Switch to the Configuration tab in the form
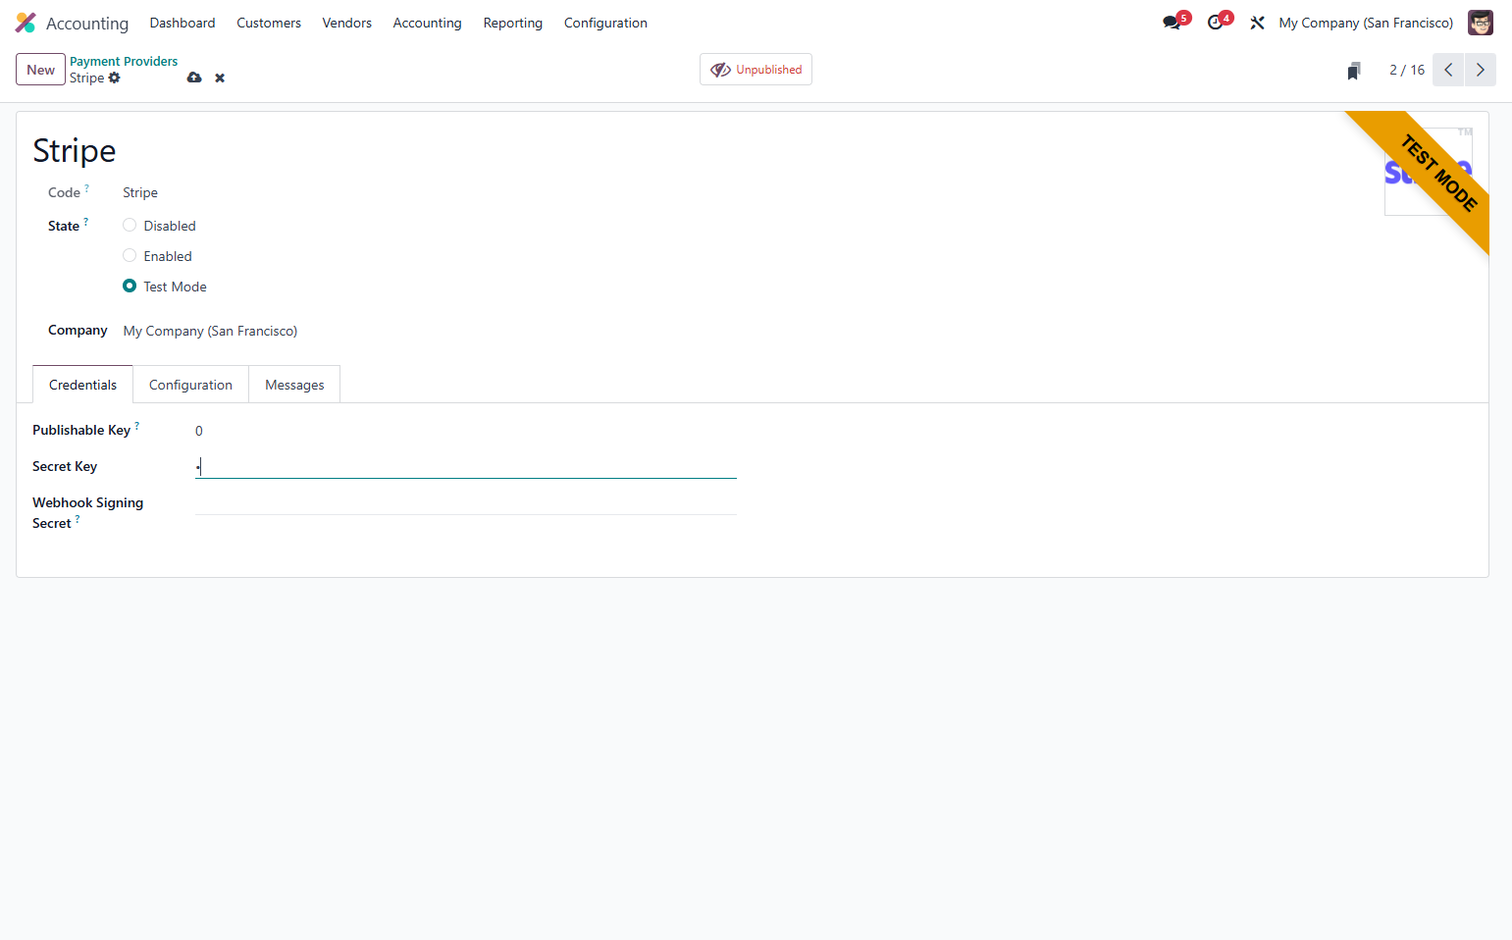Screen dimensions: 1512x940 coord(190,385)
